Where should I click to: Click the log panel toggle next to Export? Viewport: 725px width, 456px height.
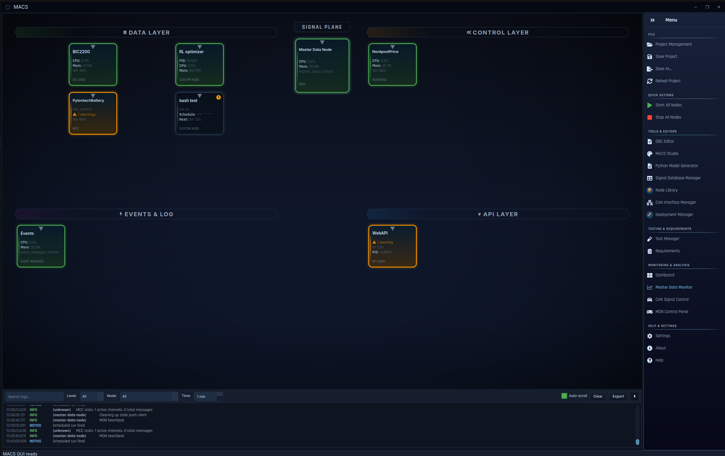[634, 396]
